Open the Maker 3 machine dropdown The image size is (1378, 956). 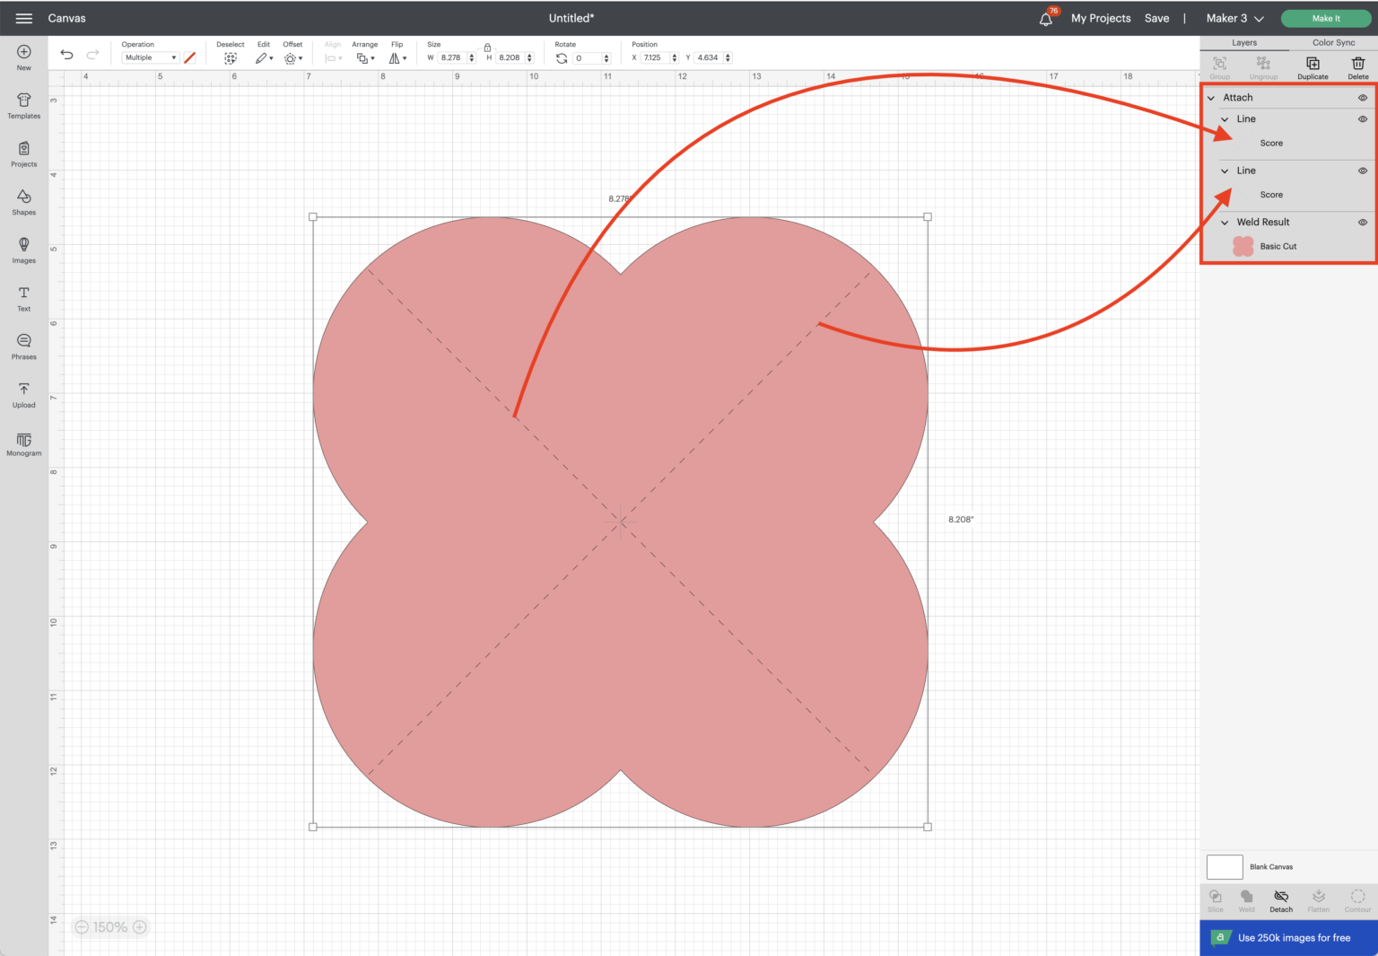tap(1234, 18)
